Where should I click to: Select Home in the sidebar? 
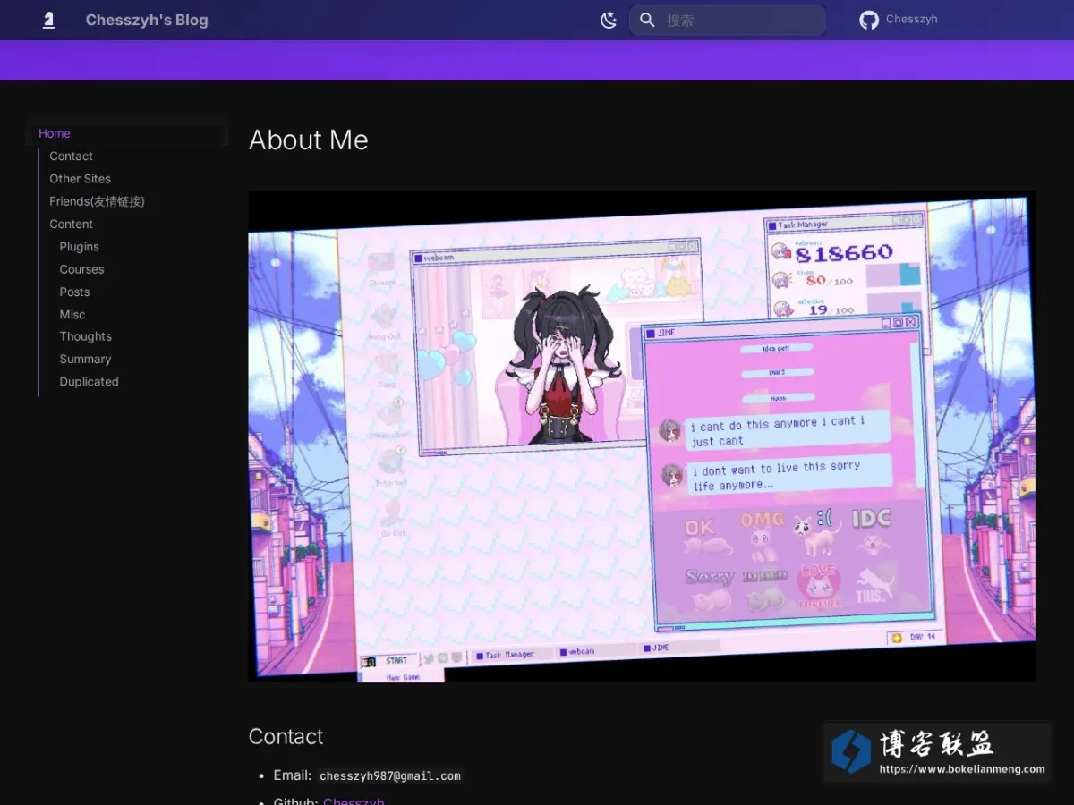(x=55, y=133)
